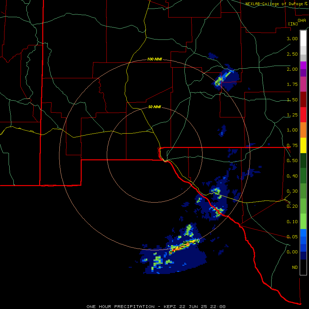Image resolution: width=309 pixels, height=309 pixels.
Task: Click the NEXLAB-College of DuPage credit text
Action: (x=275, y=4)
